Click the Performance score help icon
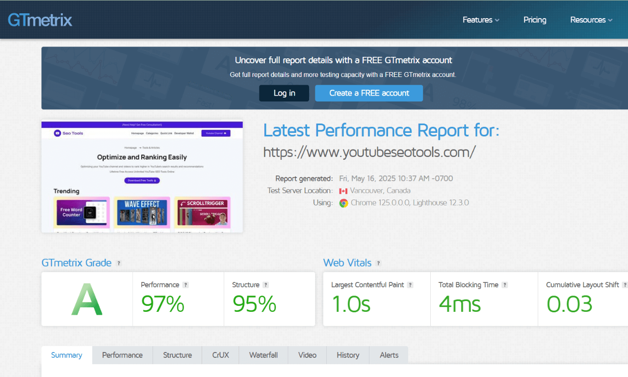Viewport: 628px width, 377px height. 185,285
